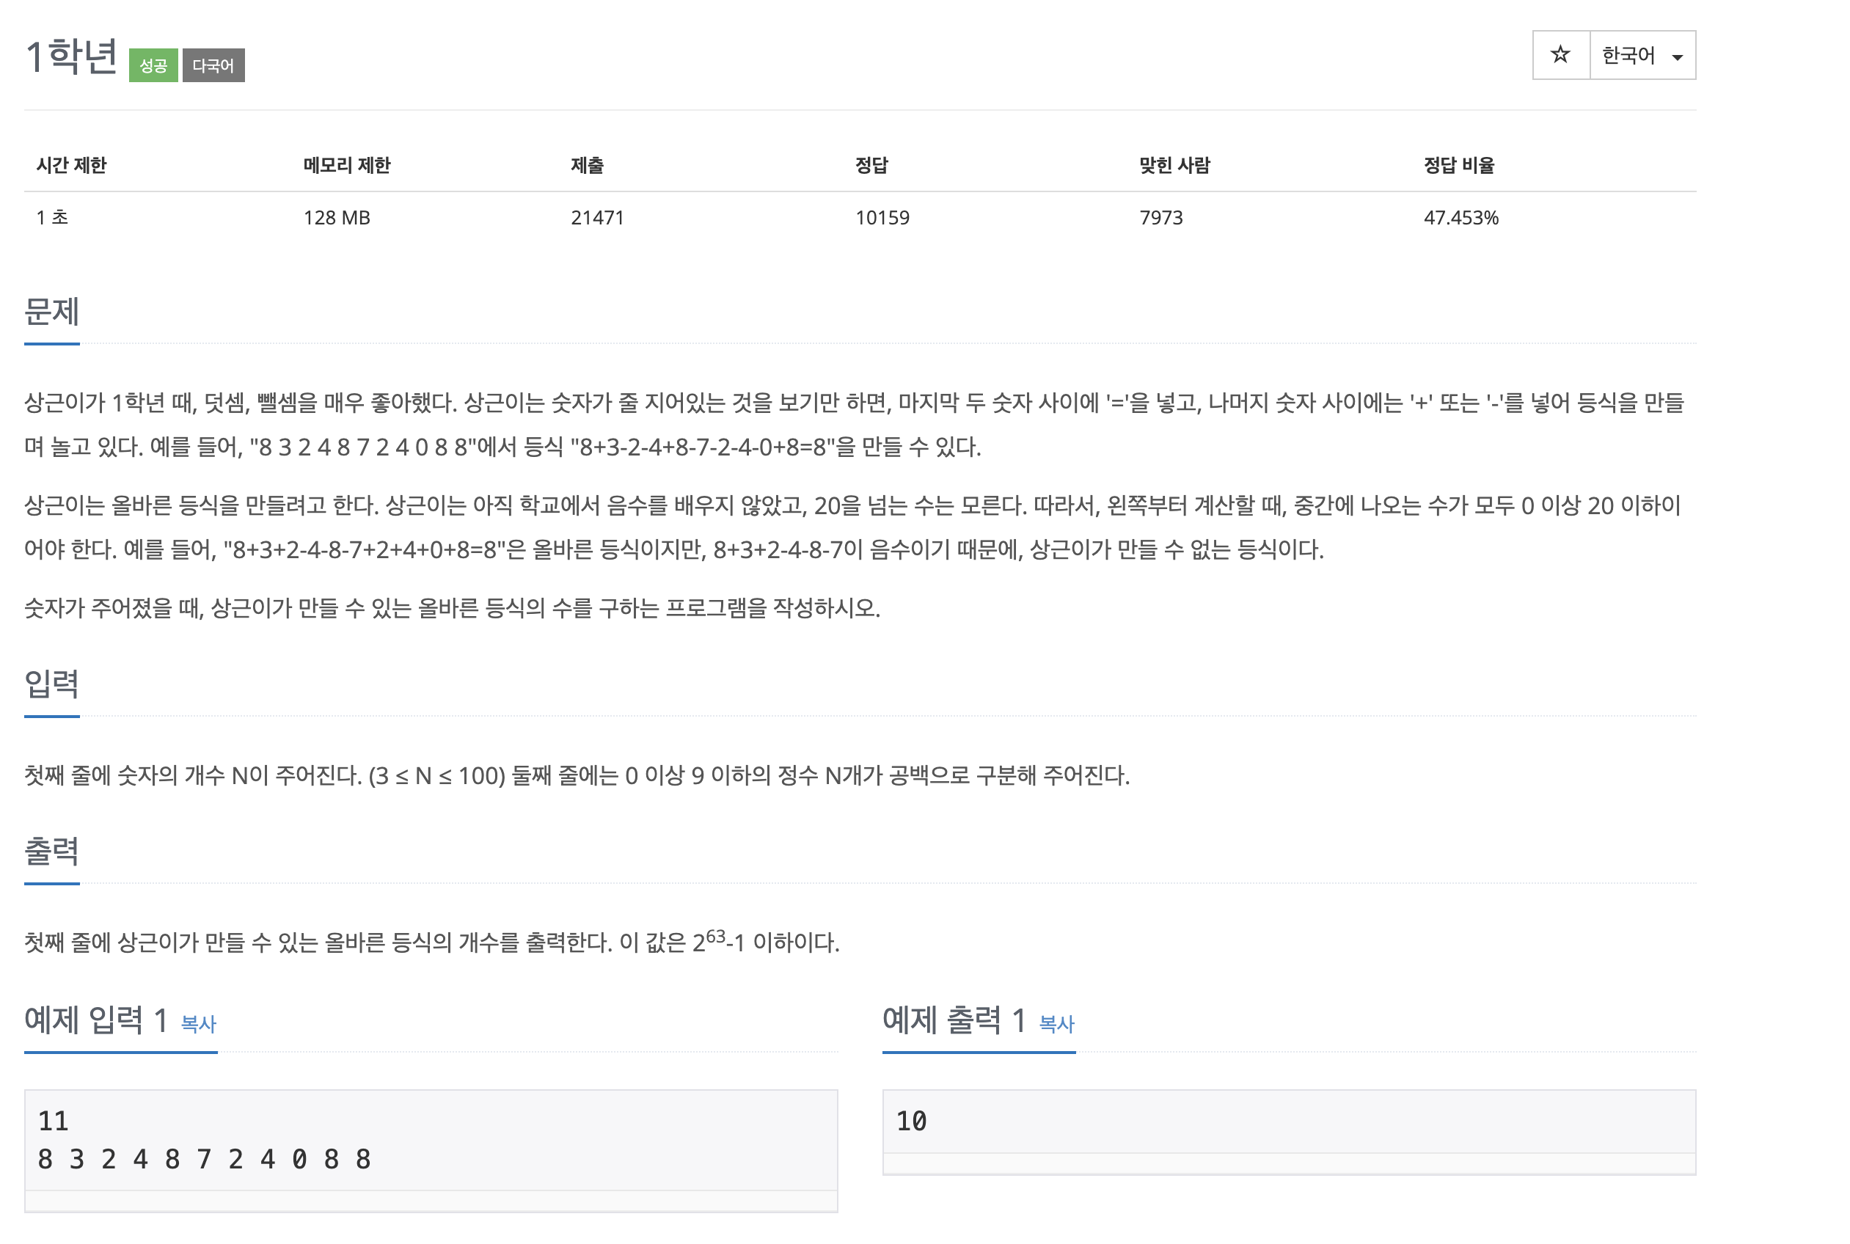
Task: Copy sample input using 복사 link
Action: (198, 1024)
